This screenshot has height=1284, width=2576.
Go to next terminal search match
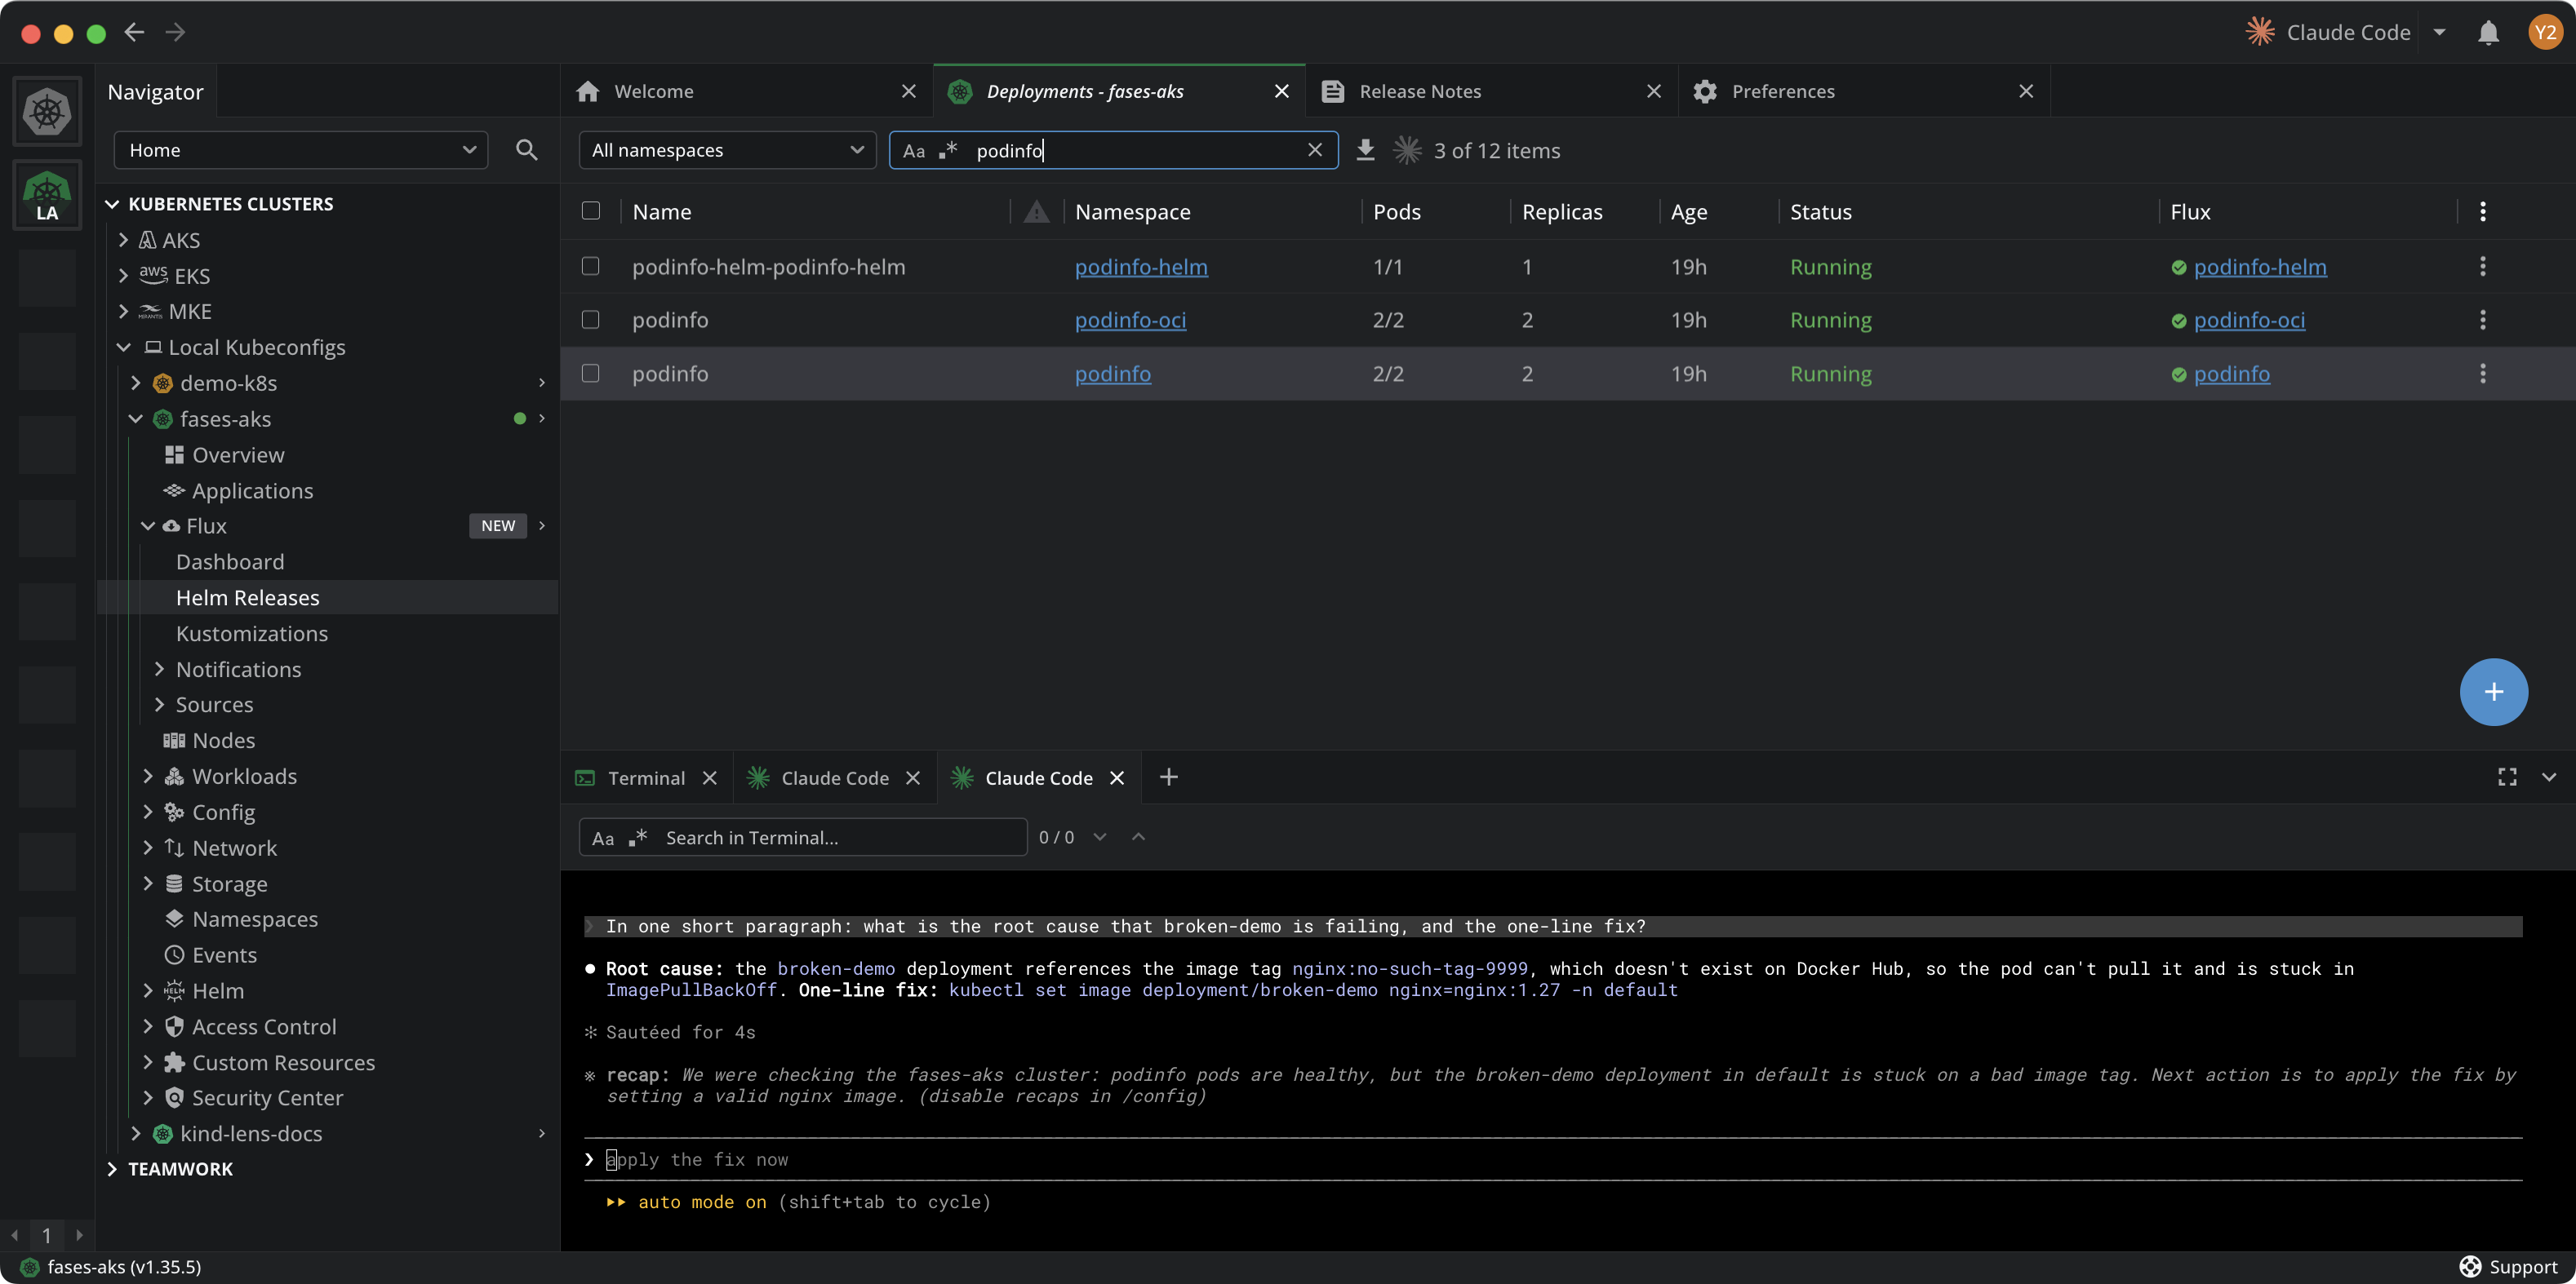point(1100,836)
